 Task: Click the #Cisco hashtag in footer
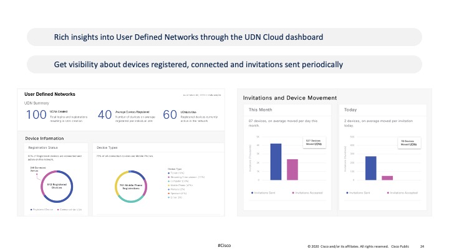click(224, 246)
